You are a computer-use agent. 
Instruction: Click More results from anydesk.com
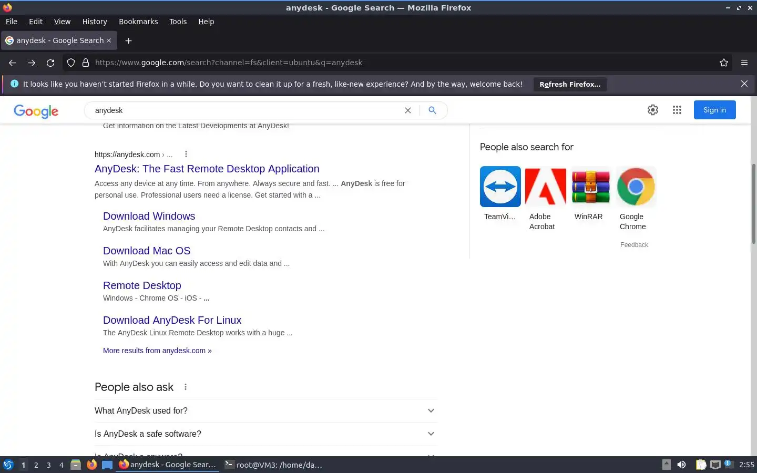tap(157, 351)
